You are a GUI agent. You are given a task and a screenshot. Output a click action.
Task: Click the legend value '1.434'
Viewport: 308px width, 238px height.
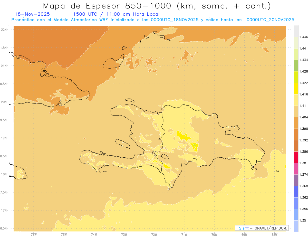point(304,60)
